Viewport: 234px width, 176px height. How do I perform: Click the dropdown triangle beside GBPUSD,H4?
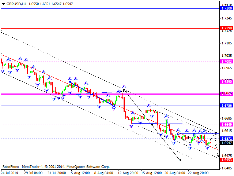click(3, 4)
